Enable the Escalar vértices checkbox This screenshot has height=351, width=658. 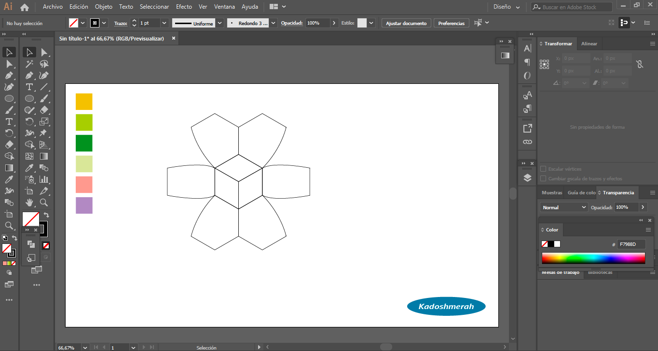pyautogui.click(x=543, y=169)
